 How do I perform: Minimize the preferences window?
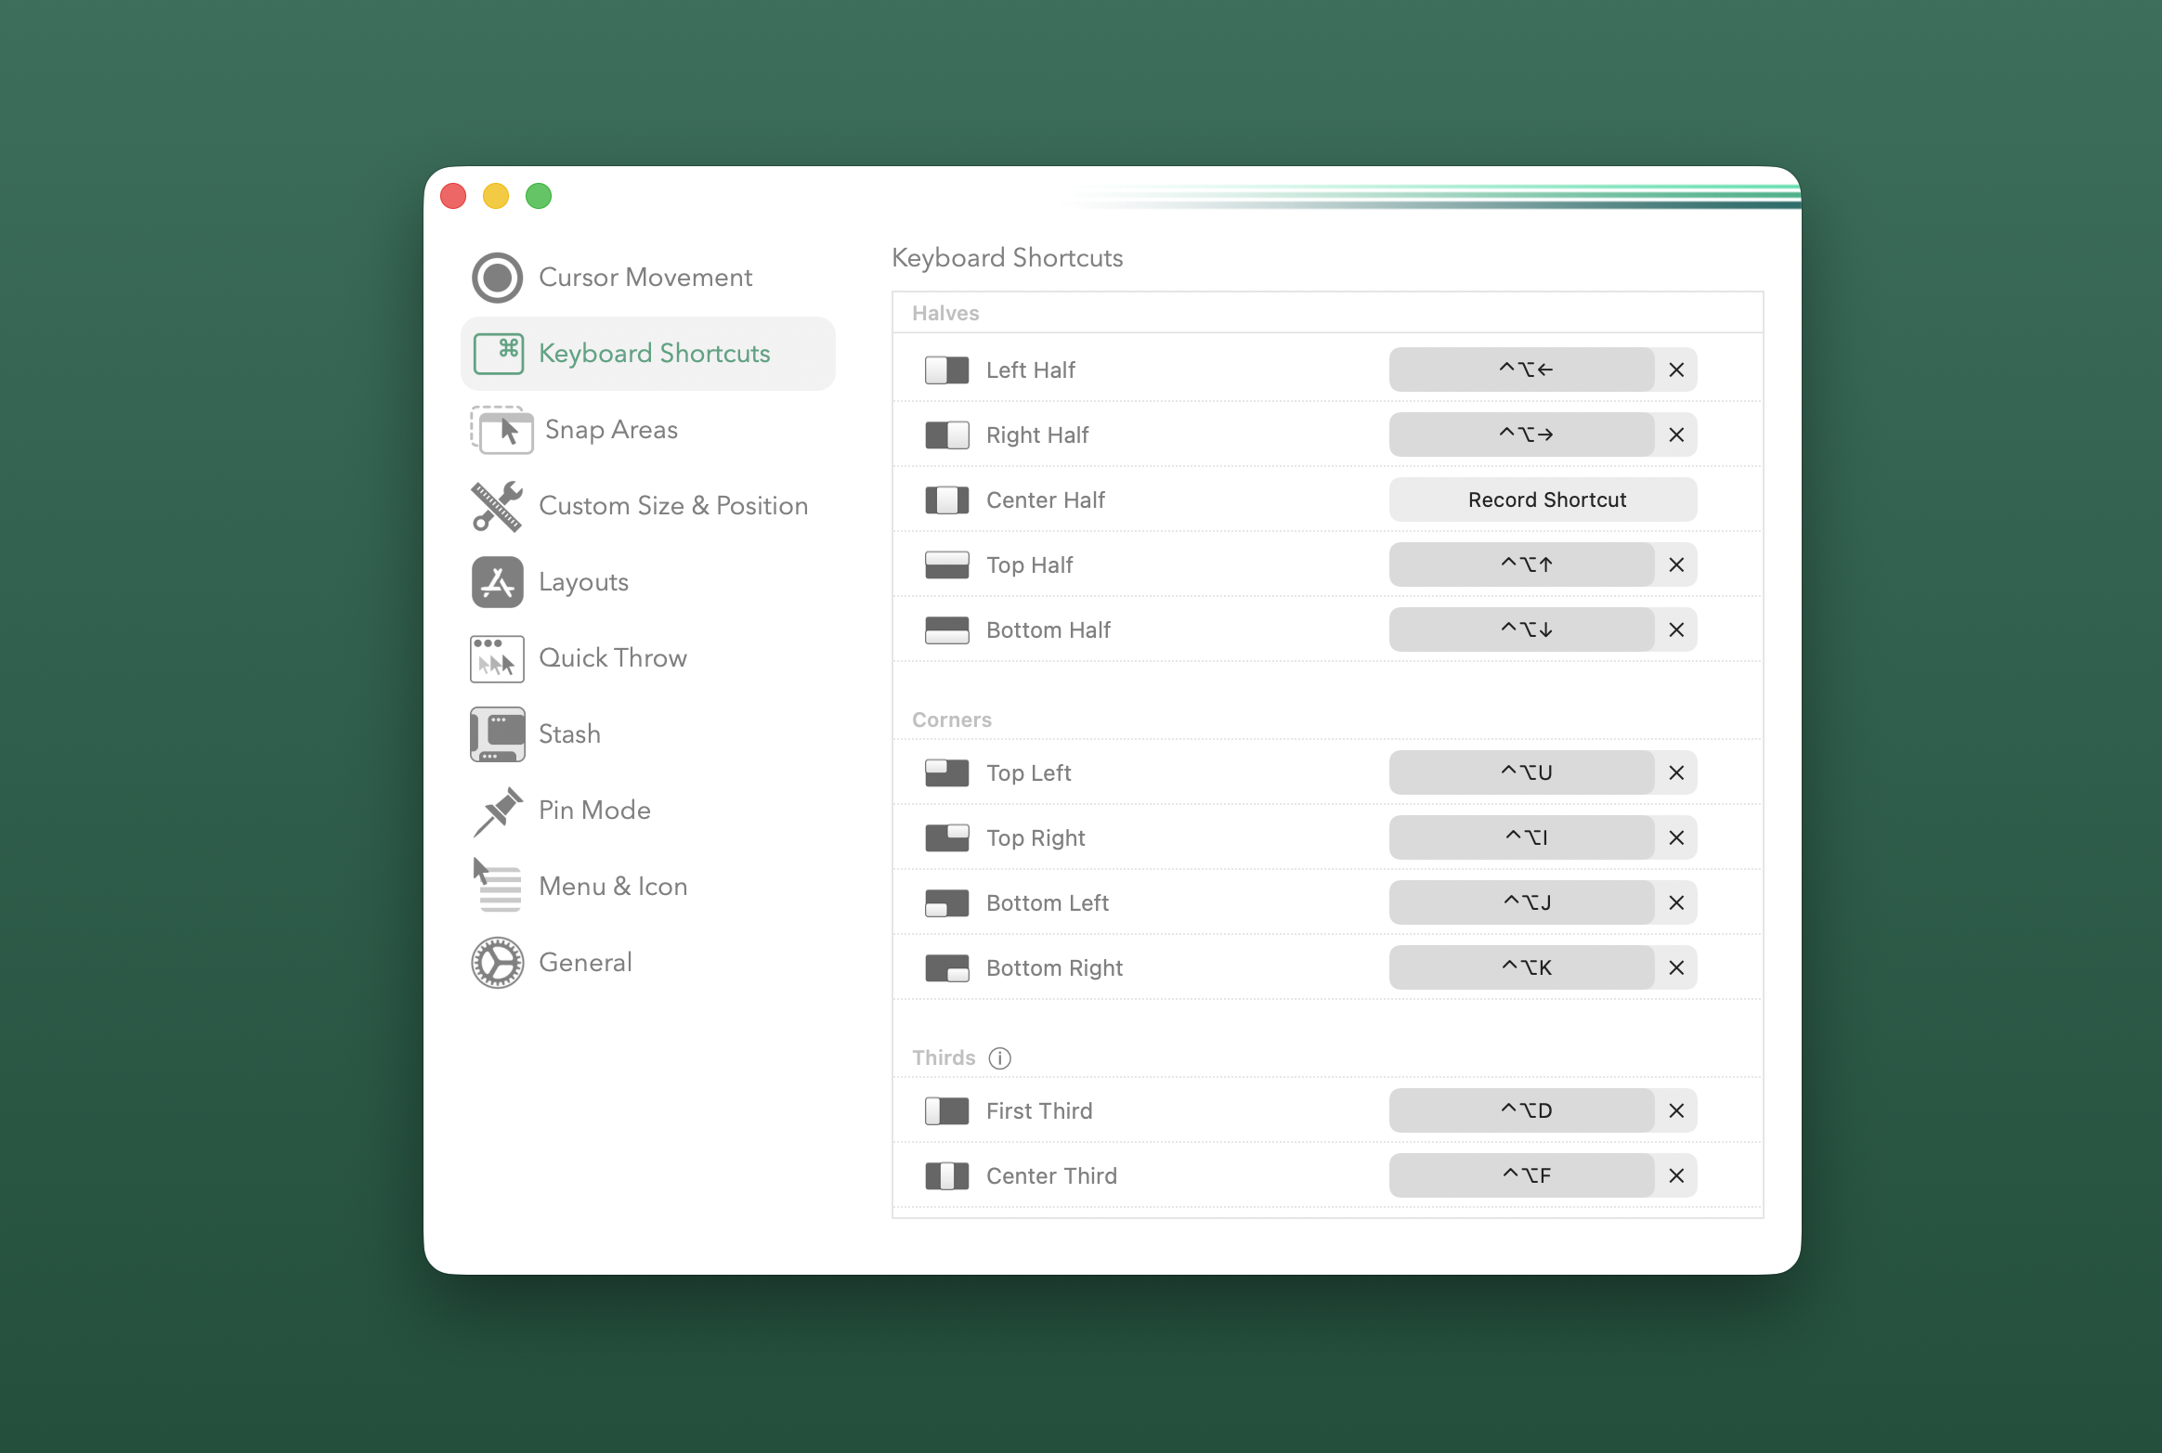click(496, 196)
